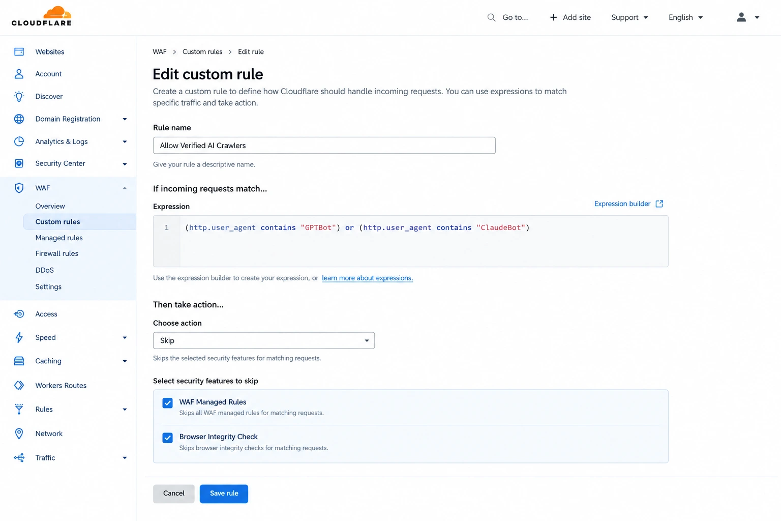Click the Speed lightning bolt icon

19,337
